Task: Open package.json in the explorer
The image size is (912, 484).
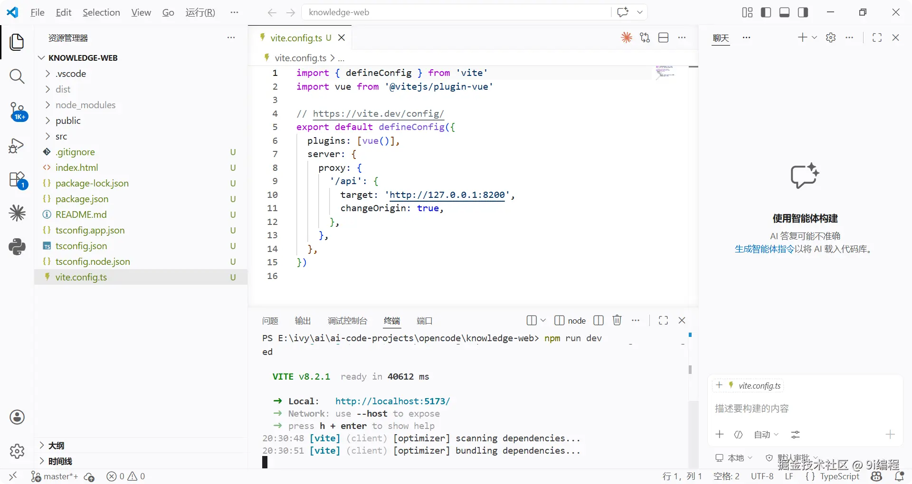Action: click(x=141, y=199)
